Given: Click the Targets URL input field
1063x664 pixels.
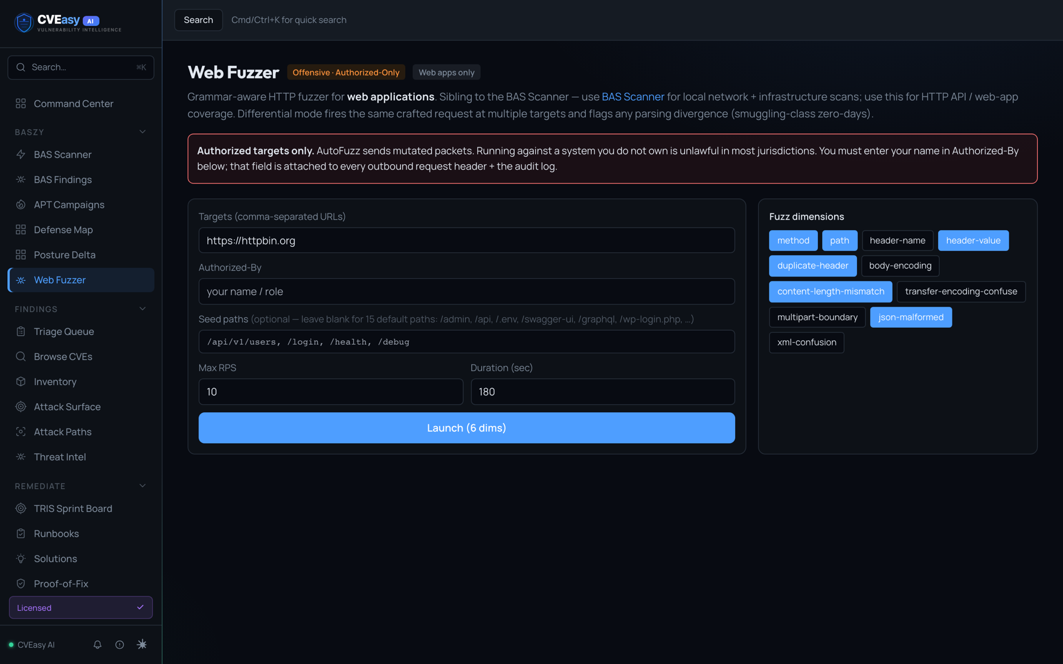Looking at the screenshot, I should [x=466, y=240].
